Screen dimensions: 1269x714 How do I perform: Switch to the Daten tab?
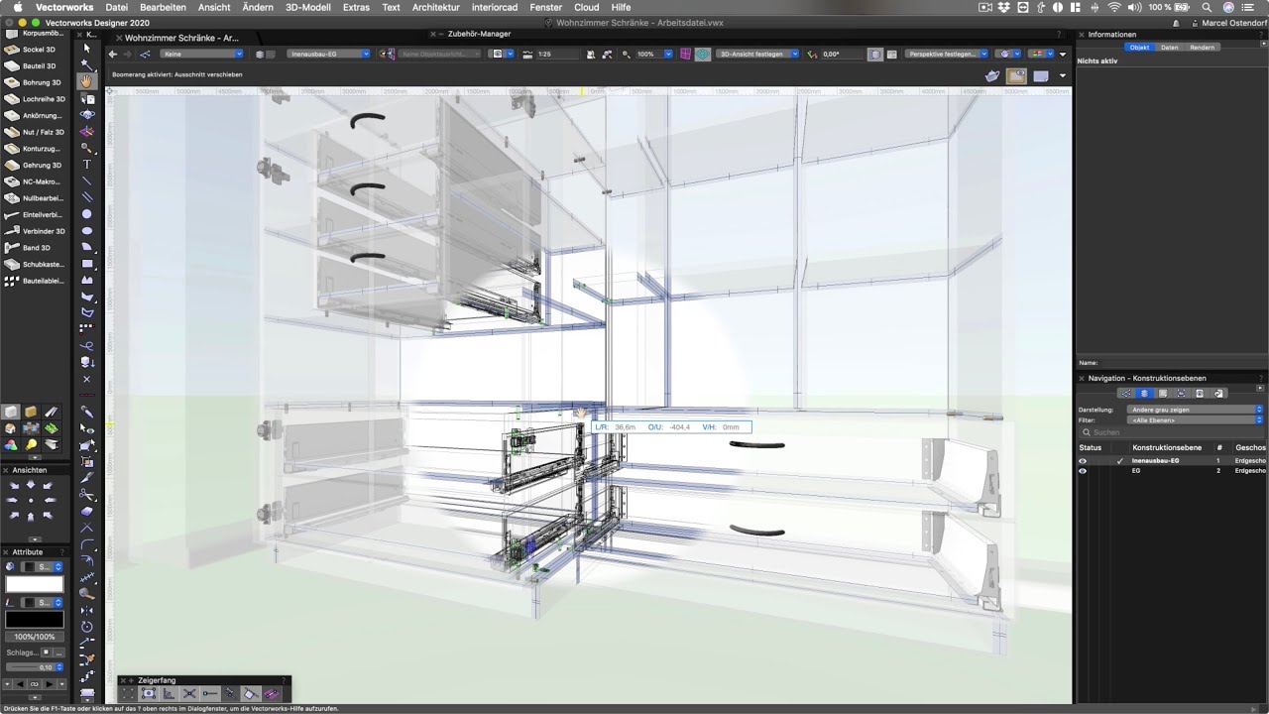coord(1170,48)
